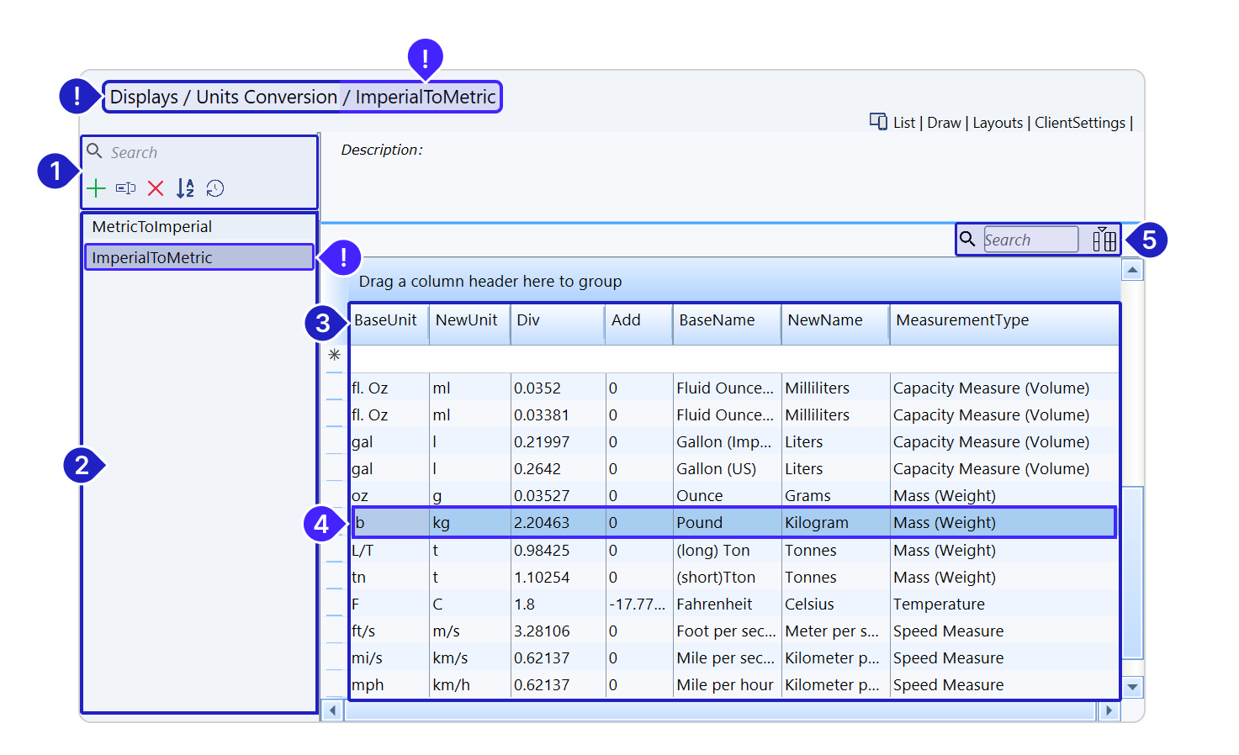Click the horizontal scrollbar right arrow
This screenshot has width=1239, height=755.
pyautogui.click(x=1109, y=711)
